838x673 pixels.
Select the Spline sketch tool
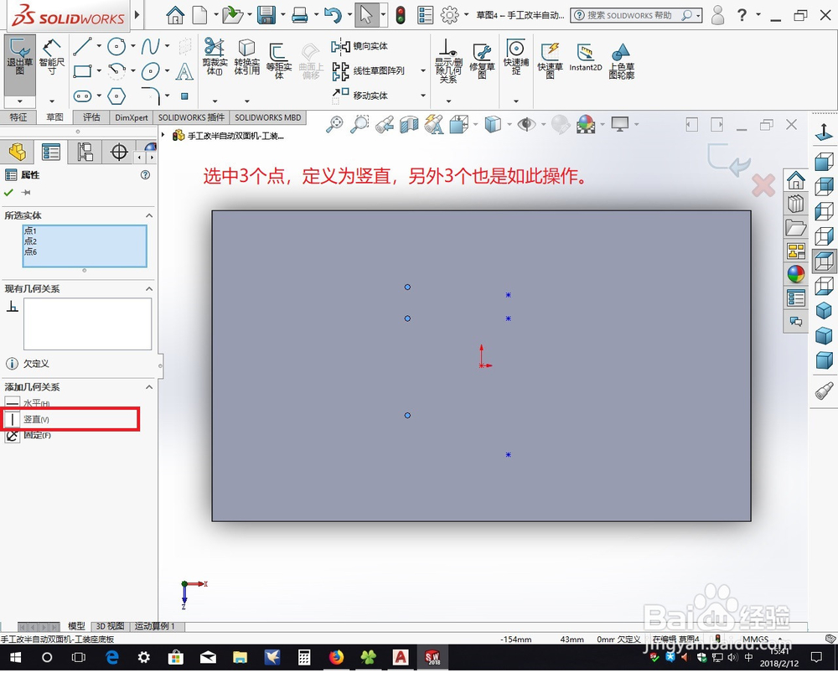click(x=150, y=46)
